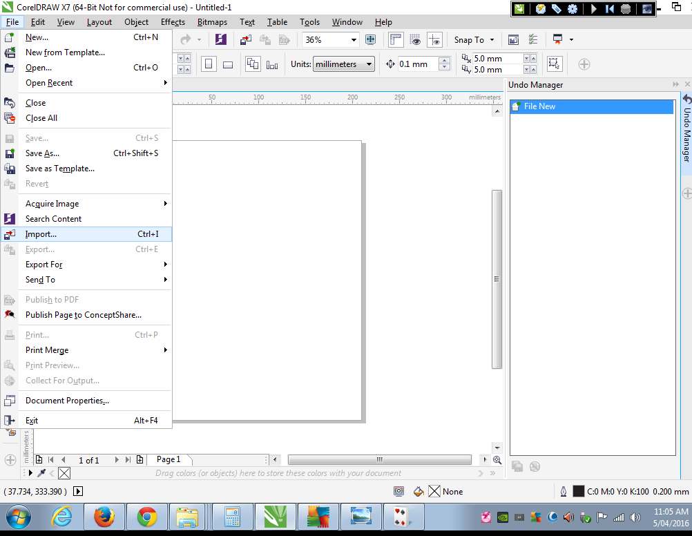Click Import in the File menu
Image resolution: width=692 pixels, height=536 pixels.
click(x=41, y=234)
